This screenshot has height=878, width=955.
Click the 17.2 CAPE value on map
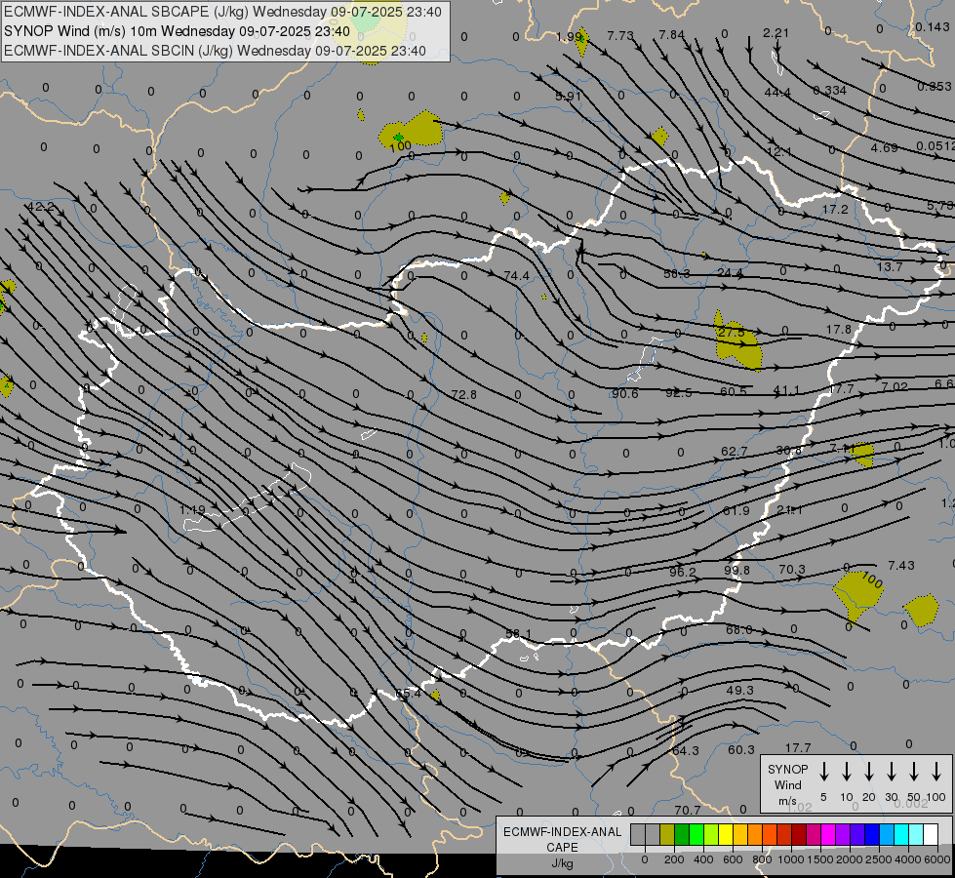834,210
